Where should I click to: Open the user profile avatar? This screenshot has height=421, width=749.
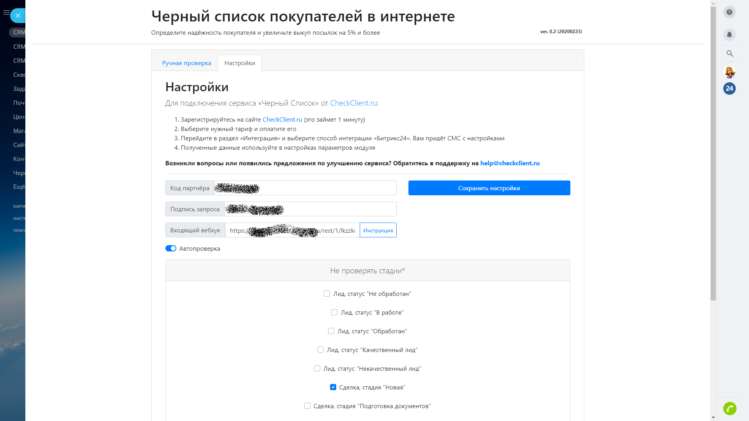click(x=729, y=72)
